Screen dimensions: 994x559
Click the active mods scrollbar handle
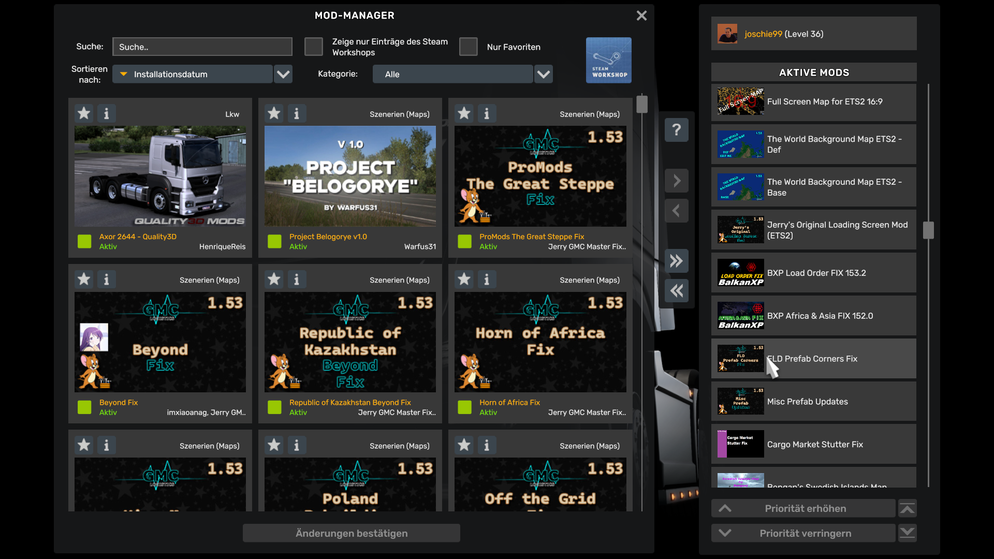(x=928, y=230)
